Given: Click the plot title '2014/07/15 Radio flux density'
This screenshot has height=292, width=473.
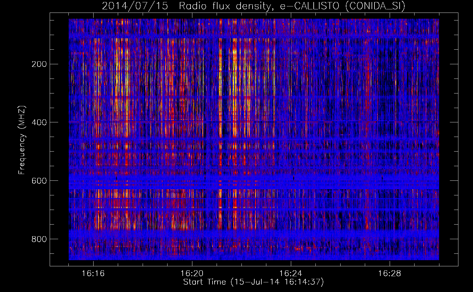Looking at the screenshot, I should tap(253, 6).
